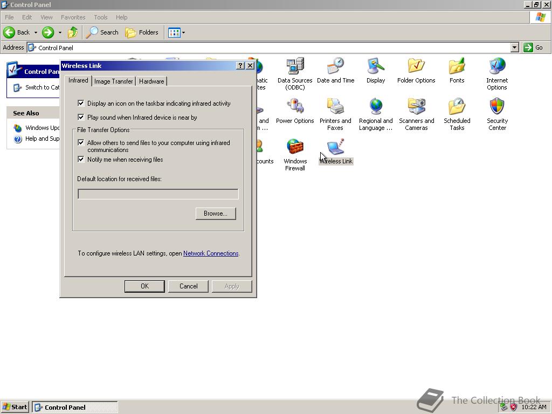
Task: Click the red security shield tray icon
Action: pyautogui.click(x=513, y=408)
